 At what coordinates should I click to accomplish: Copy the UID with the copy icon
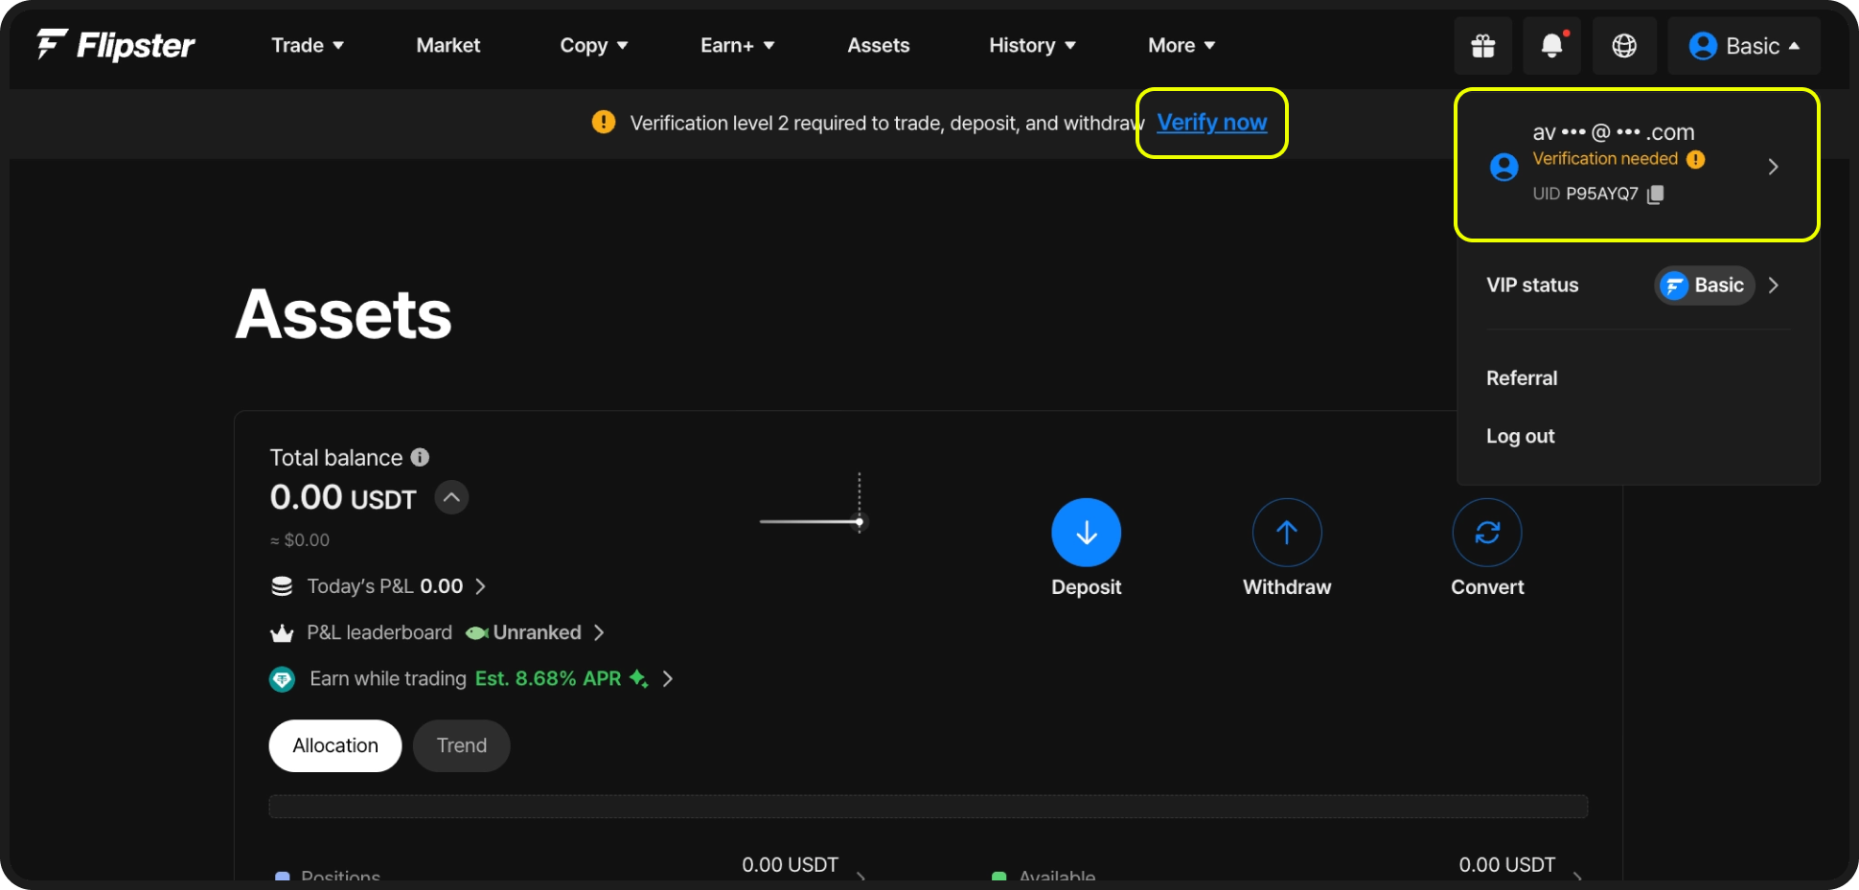tap(1655, 194)
